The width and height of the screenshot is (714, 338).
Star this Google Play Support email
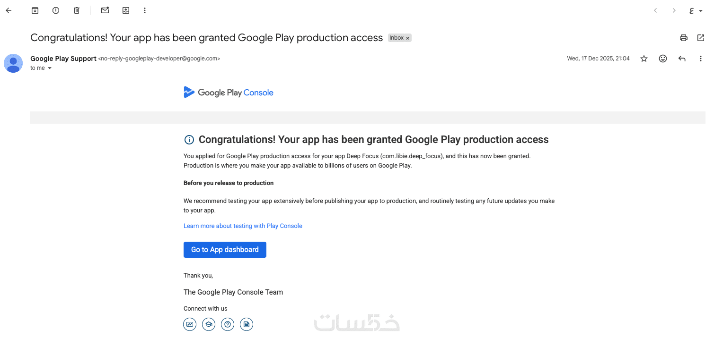click(644, 59)
